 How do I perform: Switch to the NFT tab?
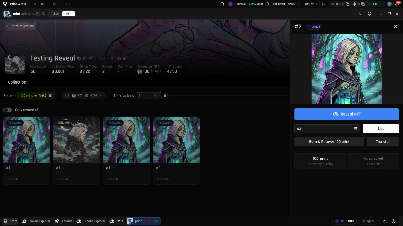[x=69, y=14]
